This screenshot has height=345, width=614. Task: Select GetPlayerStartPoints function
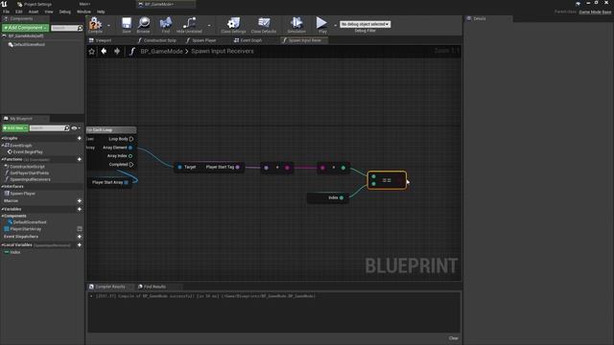(x=30, y=172)
